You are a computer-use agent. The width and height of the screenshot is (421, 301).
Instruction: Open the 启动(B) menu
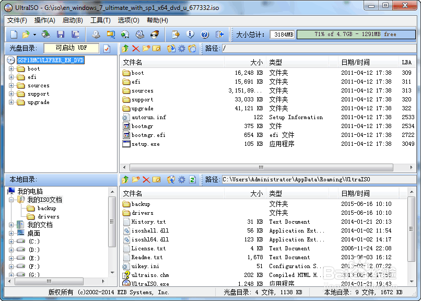[x=73, y=20]
